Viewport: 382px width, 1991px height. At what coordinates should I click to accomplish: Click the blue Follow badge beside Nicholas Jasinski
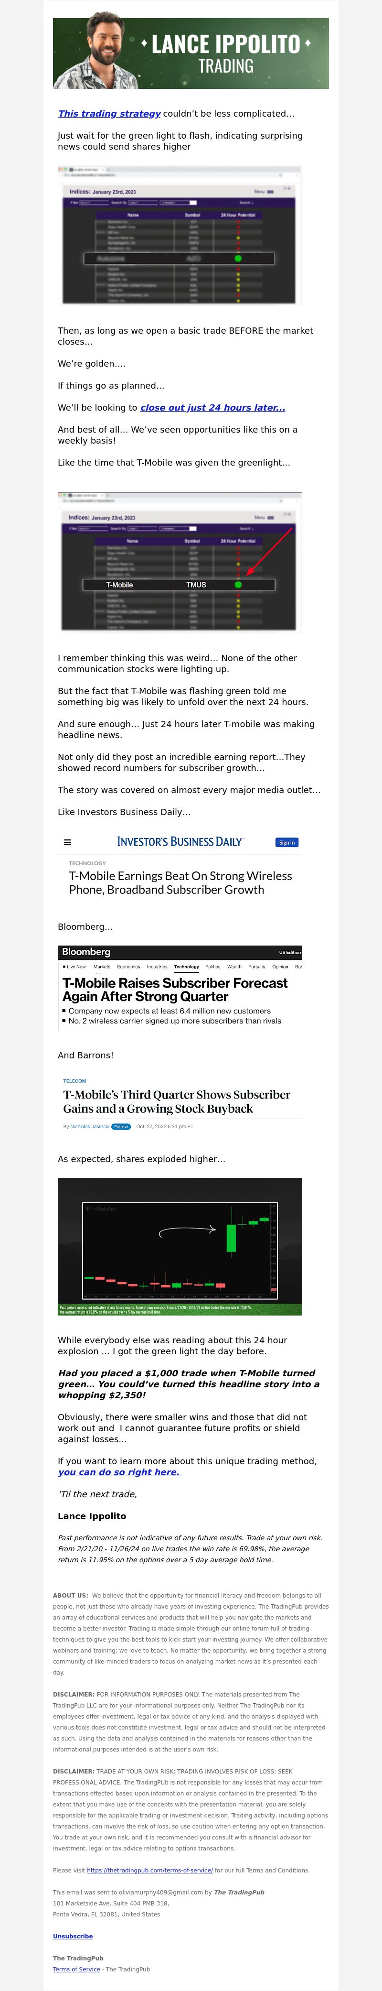click(121, 1127)
